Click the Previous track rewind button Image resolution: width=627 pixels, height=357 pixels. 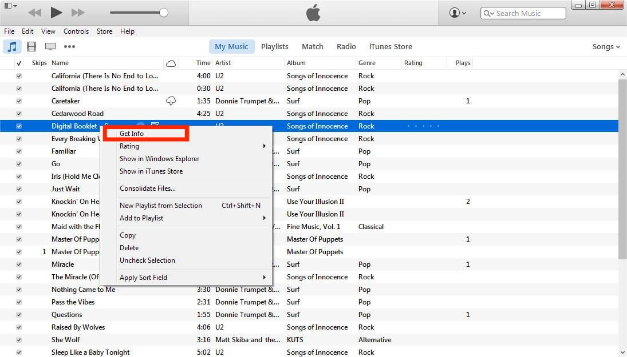click(35, 13)
